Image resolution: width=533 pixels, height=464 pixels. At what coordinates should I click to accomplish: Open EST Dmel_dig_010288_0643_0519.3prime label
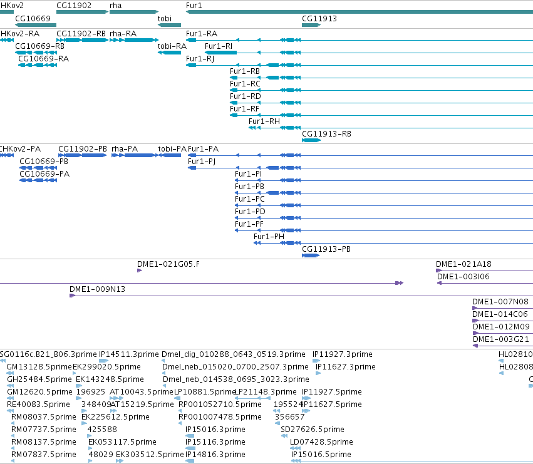[x=234, y=354]
